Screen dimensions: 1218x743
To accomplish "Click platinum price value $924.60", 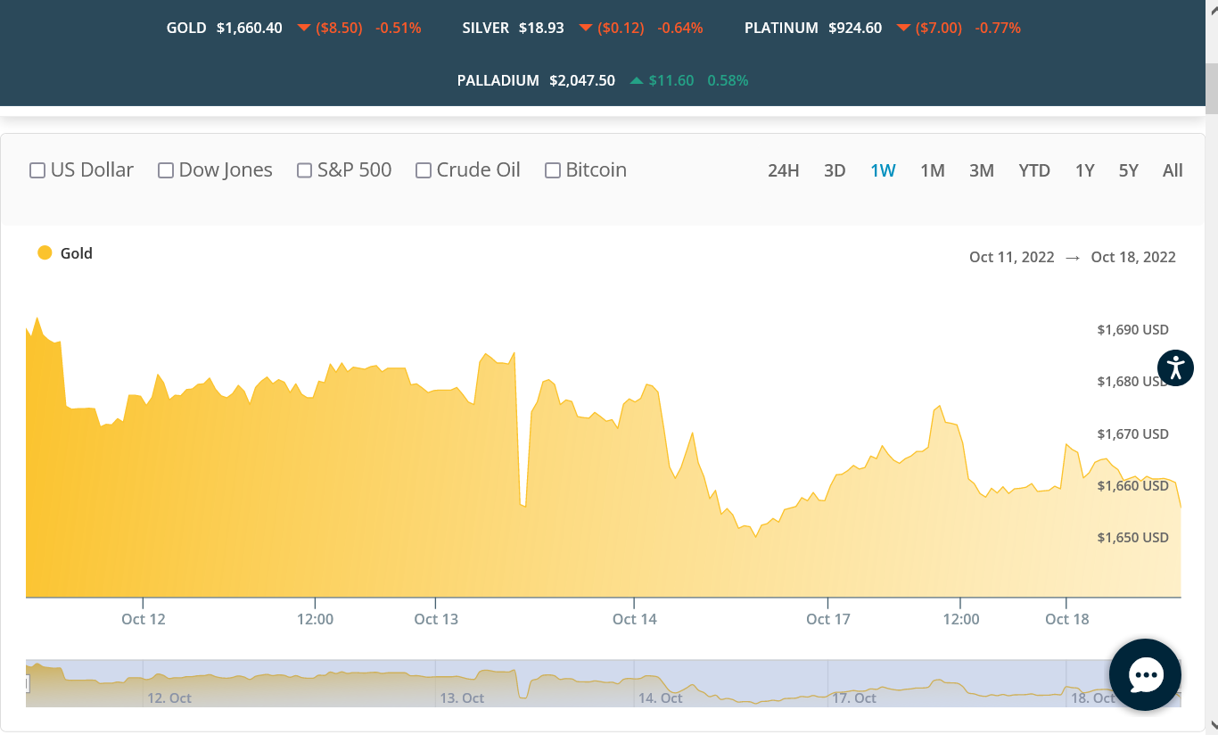I will click(855, 29).
